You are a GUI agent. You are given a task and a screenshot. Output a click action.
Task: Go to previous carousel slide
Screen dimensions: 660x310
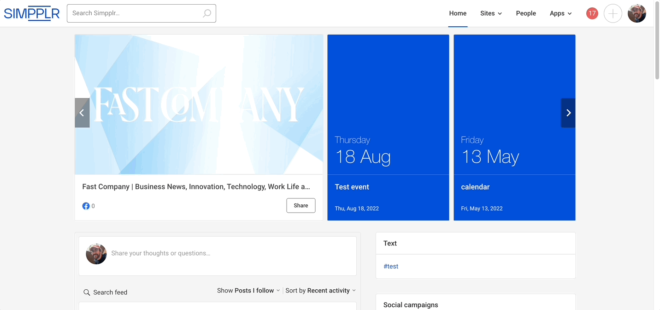(x=82, y=113)
